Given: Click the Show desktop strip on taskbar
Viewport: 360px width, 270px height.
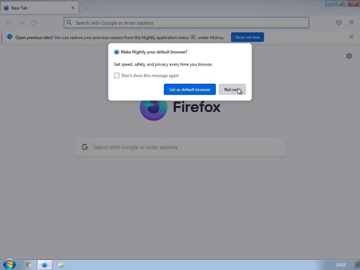Looking at the screenshot, I should (357, 265).
